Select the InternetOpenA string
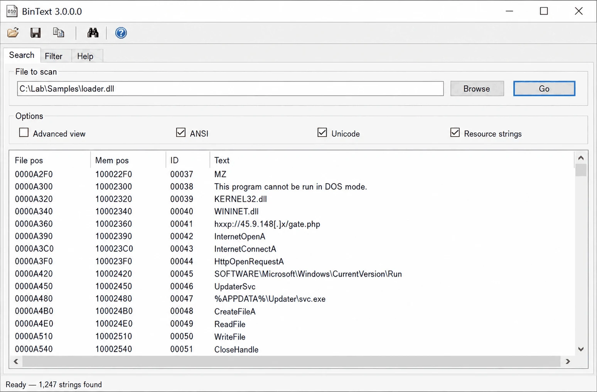 [x=239, y=237]
